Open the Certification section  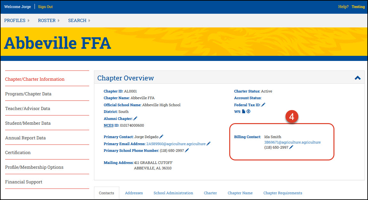(x=18, y=152)
